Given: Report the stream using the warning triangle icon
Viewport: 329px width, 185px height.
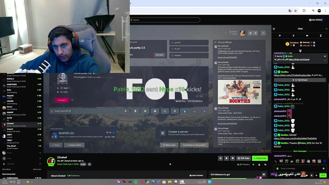Looking at the screenshot, I should (259, 164).
